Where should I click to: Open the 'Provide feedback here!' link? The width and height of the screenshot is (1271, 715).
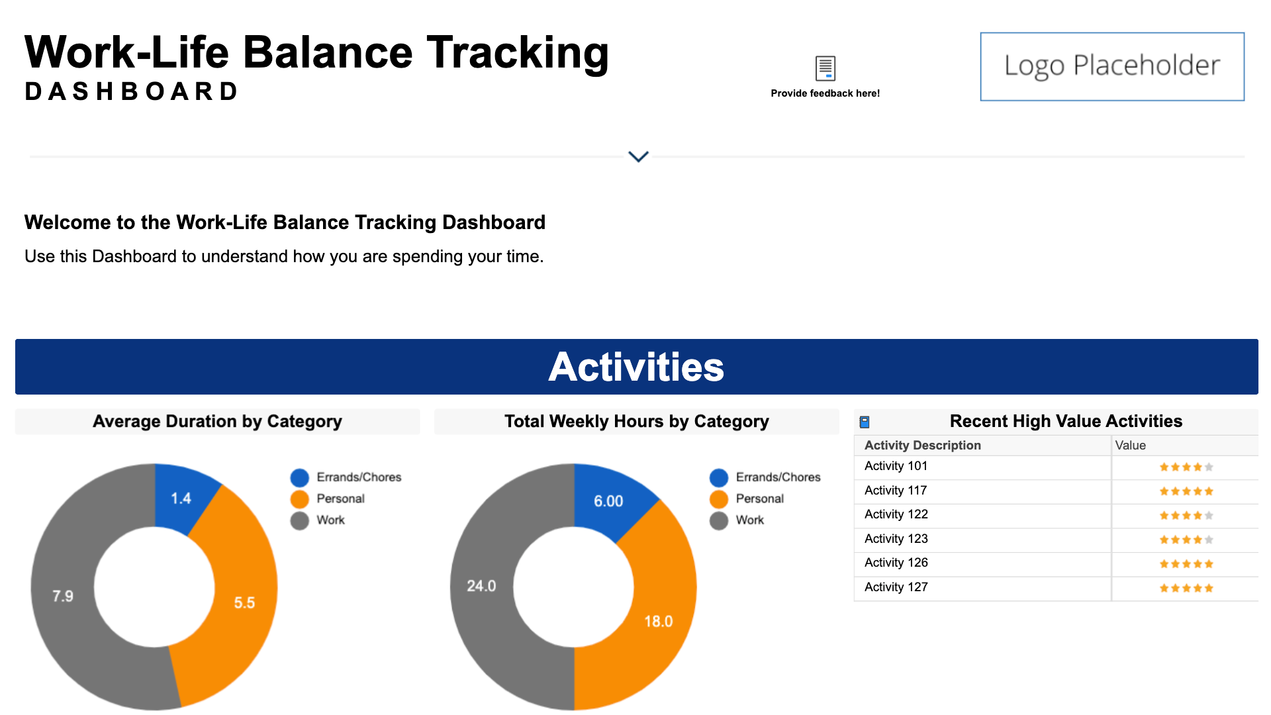pos(825,93)
